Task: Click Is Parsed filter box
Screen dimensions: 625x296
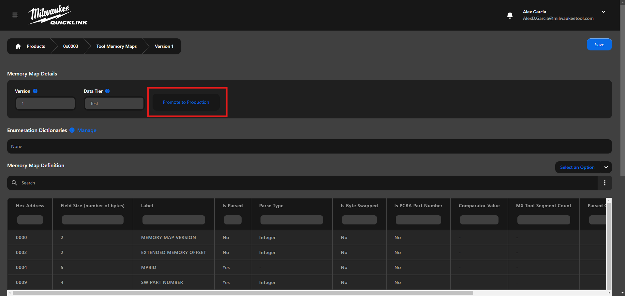Action: (233, 220)
